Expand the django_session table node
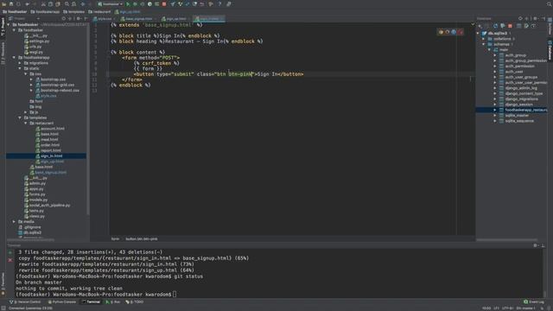This screenshot has width=553, height=311. 495,105
